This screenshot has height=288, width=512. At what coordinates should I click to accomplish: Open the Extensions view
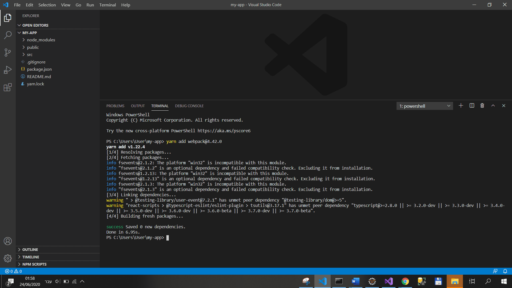click(x=8, y=87)
